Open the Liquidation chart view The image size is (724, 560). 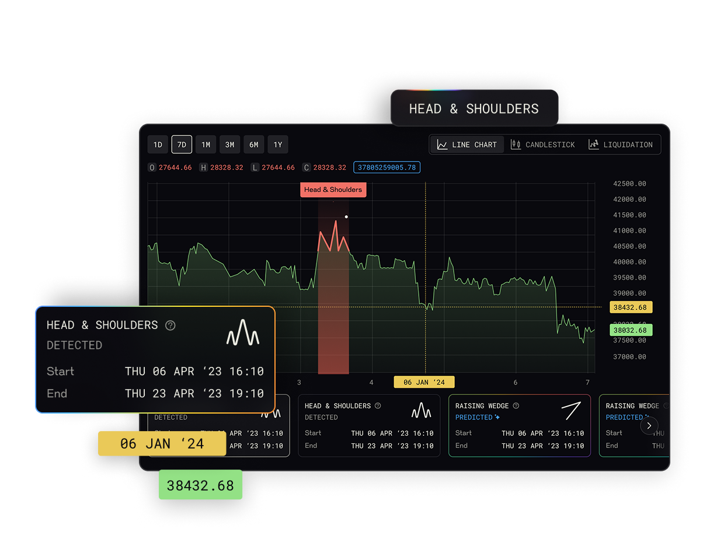[621, 145]
